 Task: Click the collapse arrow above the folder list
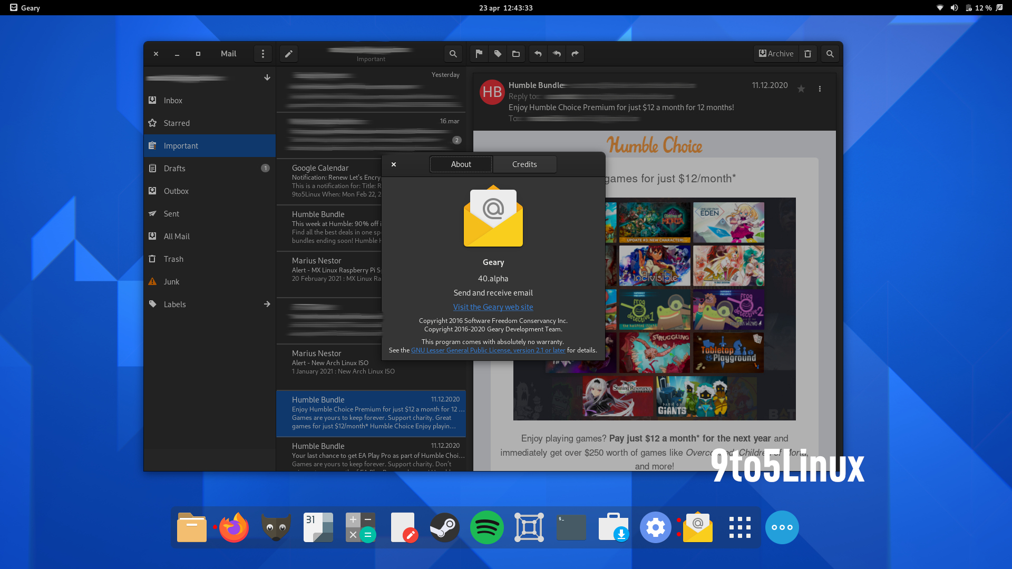[x=267, y=77]
